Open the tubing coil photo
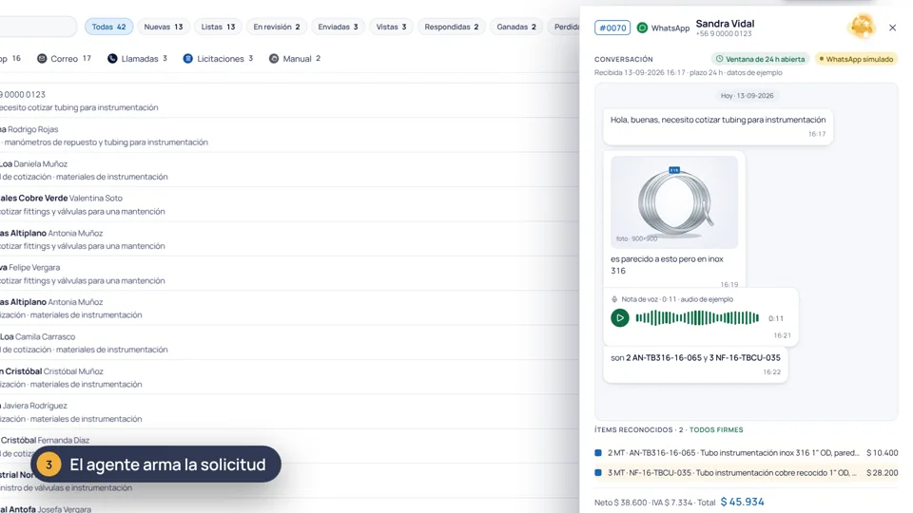 pos(673,201)
